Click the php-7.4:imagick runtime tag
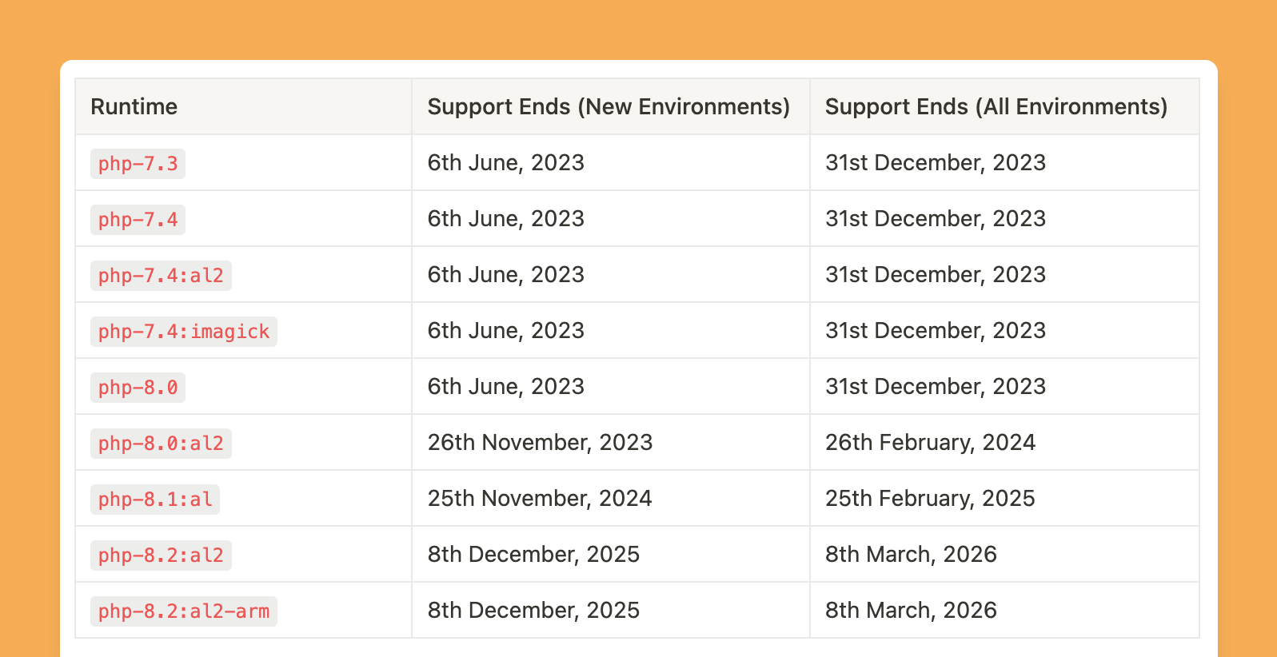The image size is (1277, 657). 183,332
